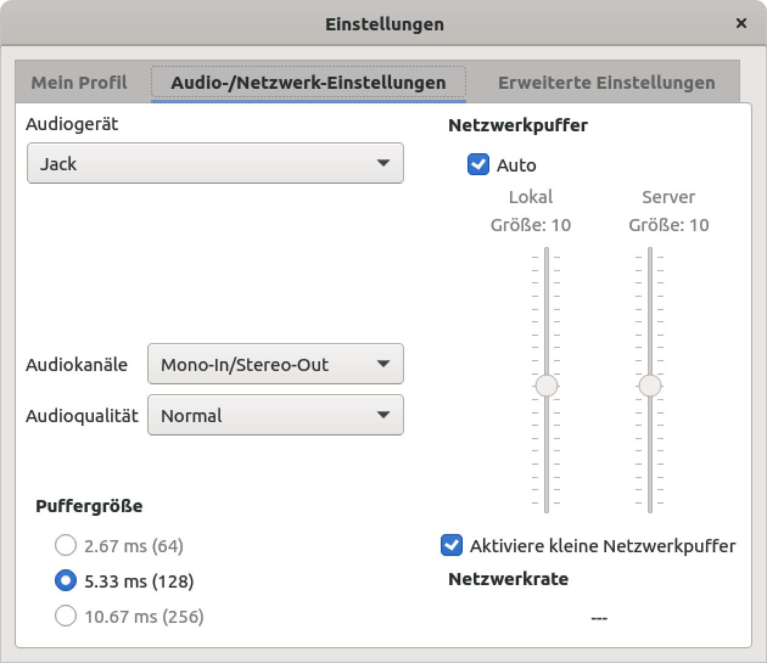The image size is (767, 663).
Task: Click the bottom of the Server slider track
Action: tap(650, 508)
